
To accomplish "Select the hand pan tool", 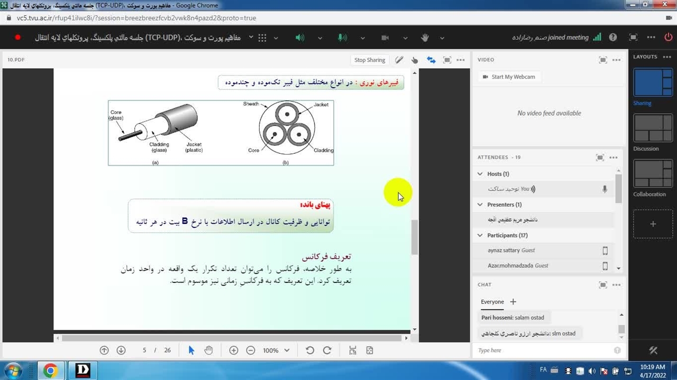I will tap(208, 350).
